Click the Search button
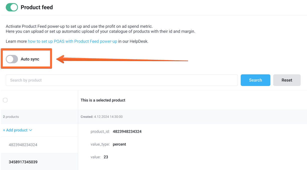The height and width of the screenshot is (170, 307). point(255,80)
